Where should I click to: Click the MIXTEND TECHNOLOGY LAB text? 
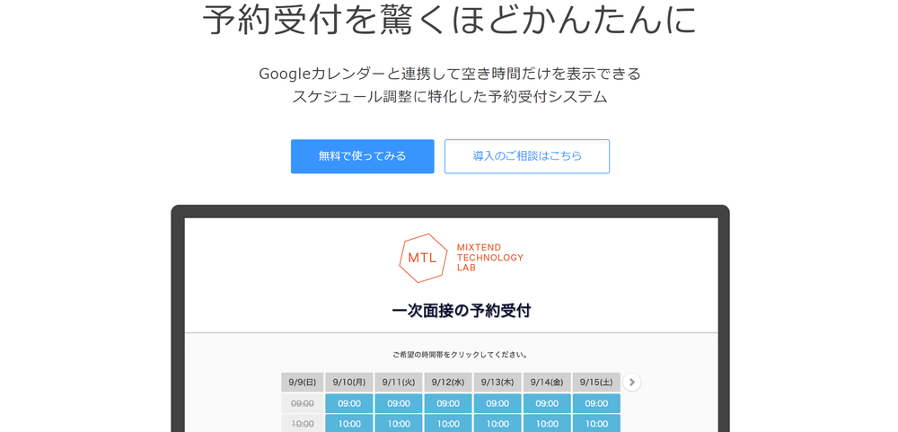(489, 258)
